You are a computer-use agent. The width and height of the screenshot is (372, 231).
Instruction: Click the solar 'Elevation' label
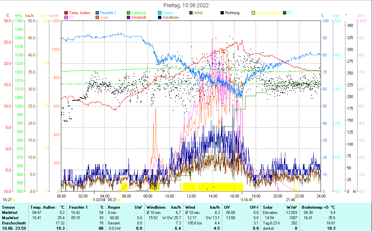point(270,213)
